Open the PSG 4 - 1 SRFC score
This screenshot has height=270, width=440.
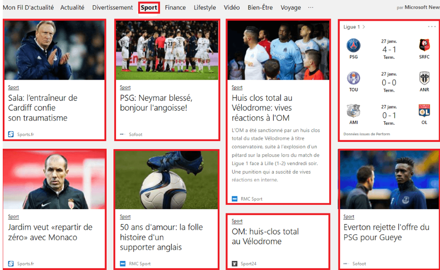point(389,49)
